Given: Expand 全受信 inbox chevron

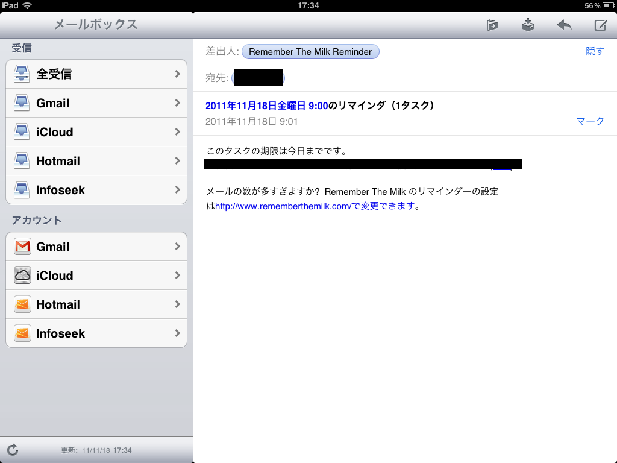Looking at the screenshot, I should pos(178,74).
